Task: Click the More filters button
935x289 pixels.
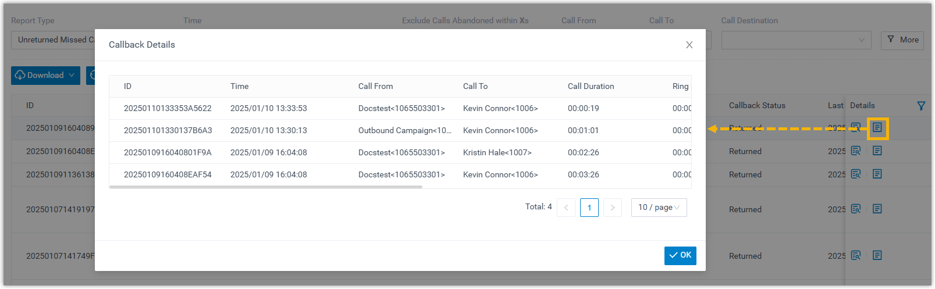Action: [x=902, y=40]
